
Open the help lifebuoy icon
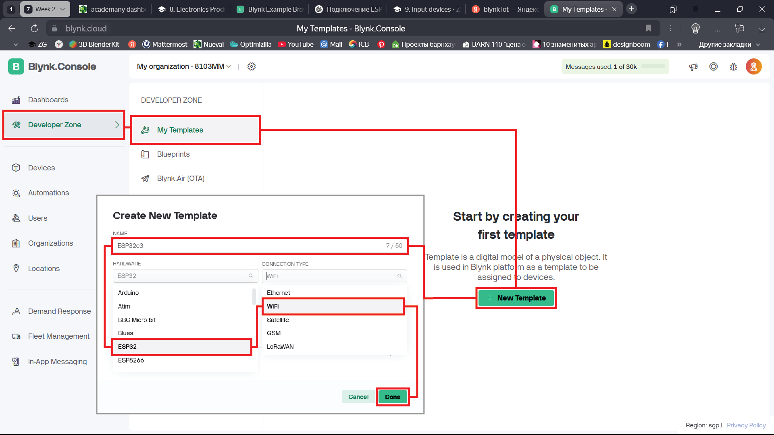(714, 66)
